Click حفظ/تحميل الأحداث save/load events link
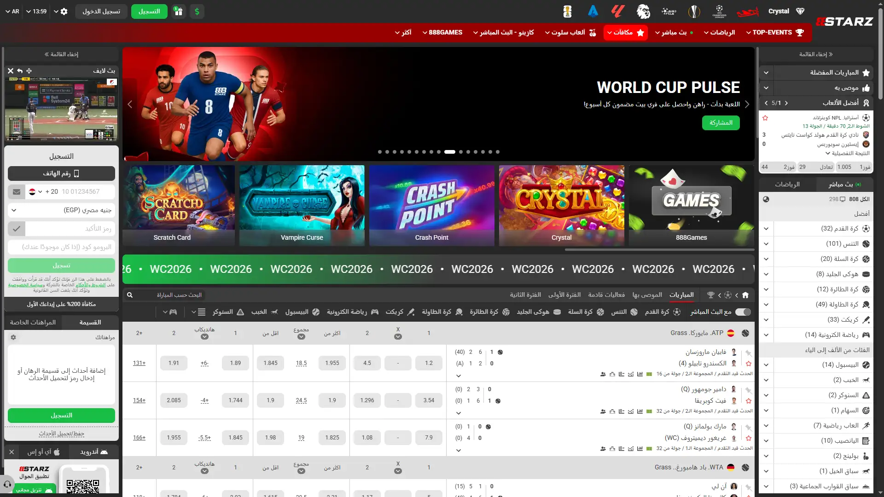Image resolution: width=884 pixels, height=497 pixels. (62, 434)
